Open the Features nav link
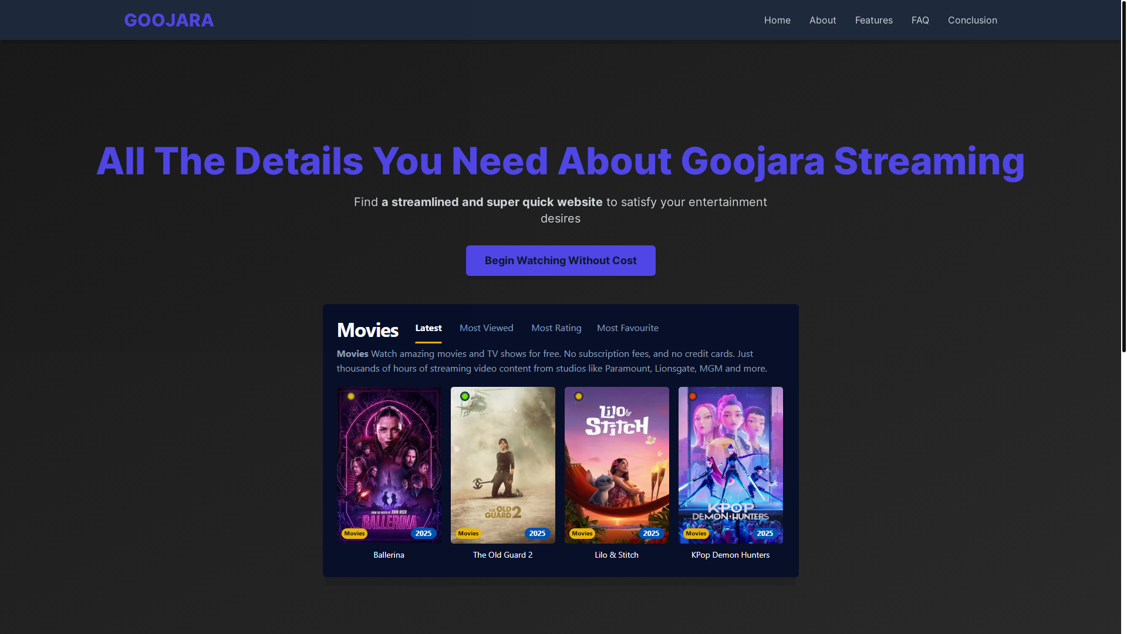 click(873, 20)
